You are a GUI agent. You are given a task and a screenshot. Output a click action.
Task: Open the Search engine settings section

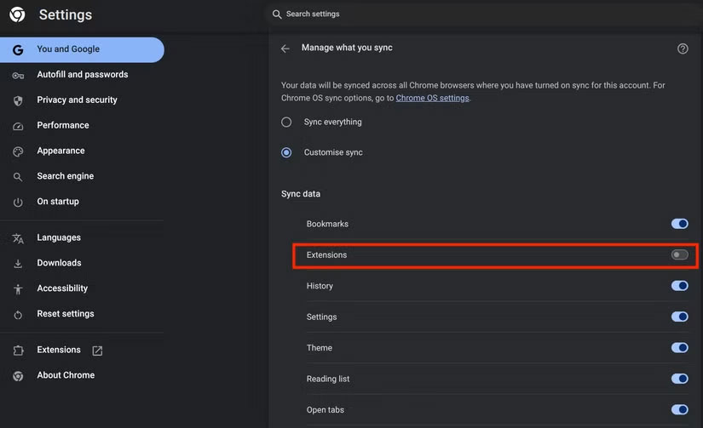(65, 176)
